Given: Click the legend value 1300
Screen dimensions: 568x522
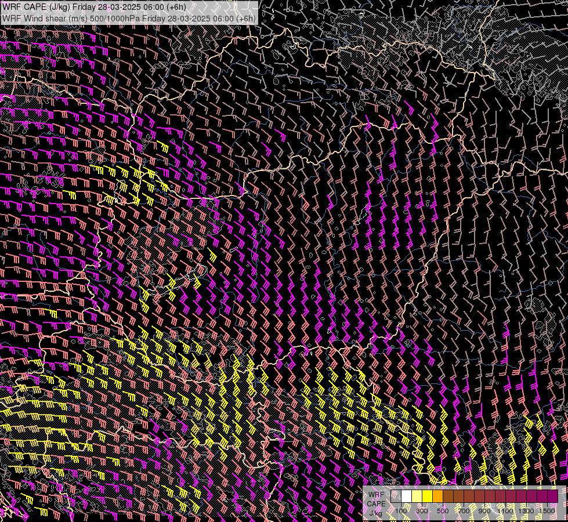Looking at the screenshot, I should (526, 511).
